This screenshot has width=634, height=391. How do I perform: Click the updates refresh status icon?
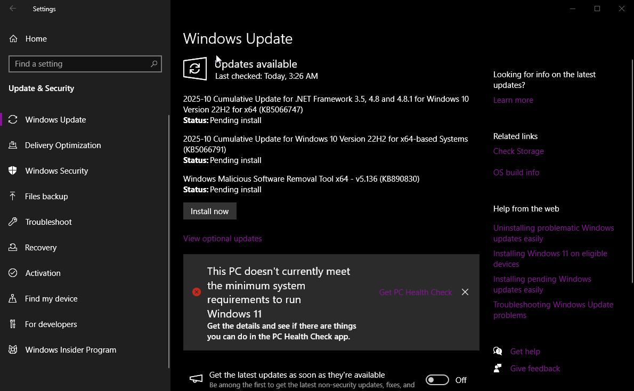click(195, 69)
